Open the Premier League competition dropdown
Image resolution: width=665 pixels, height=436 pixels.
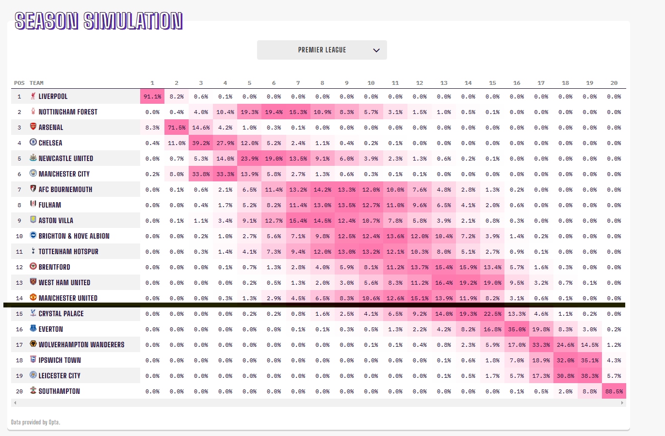click(322, 50)
